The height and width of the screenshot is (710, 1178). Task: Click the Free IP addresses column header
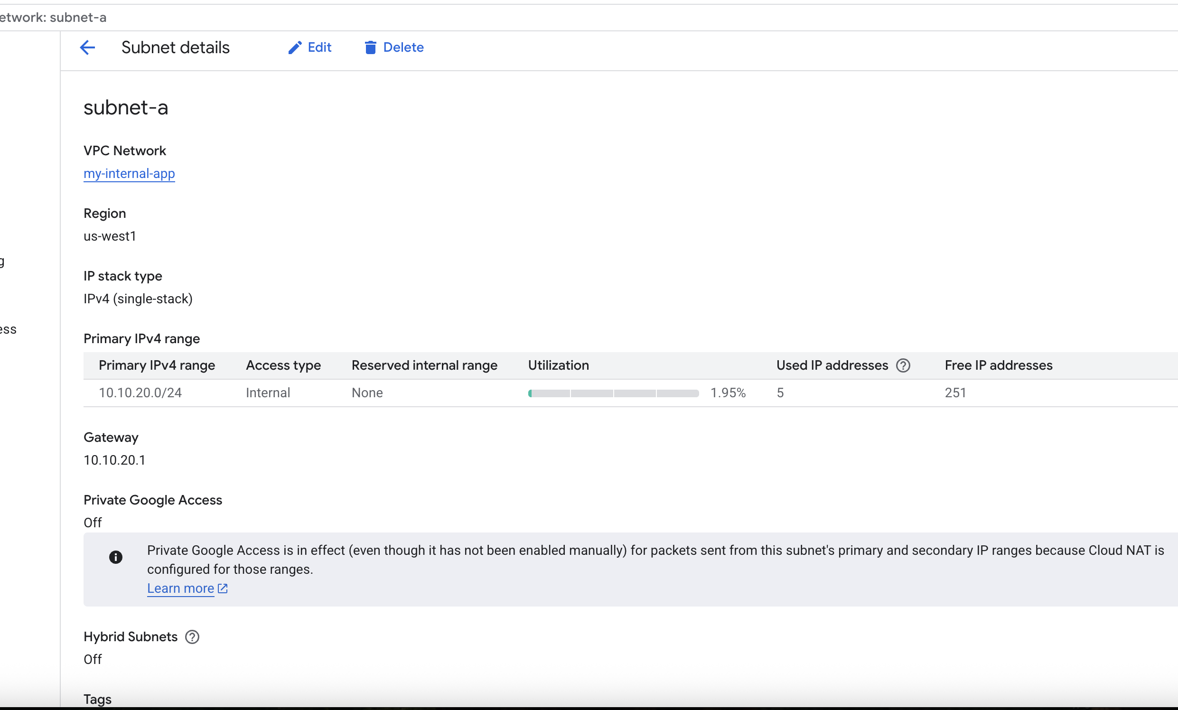(x=998, y=365)
